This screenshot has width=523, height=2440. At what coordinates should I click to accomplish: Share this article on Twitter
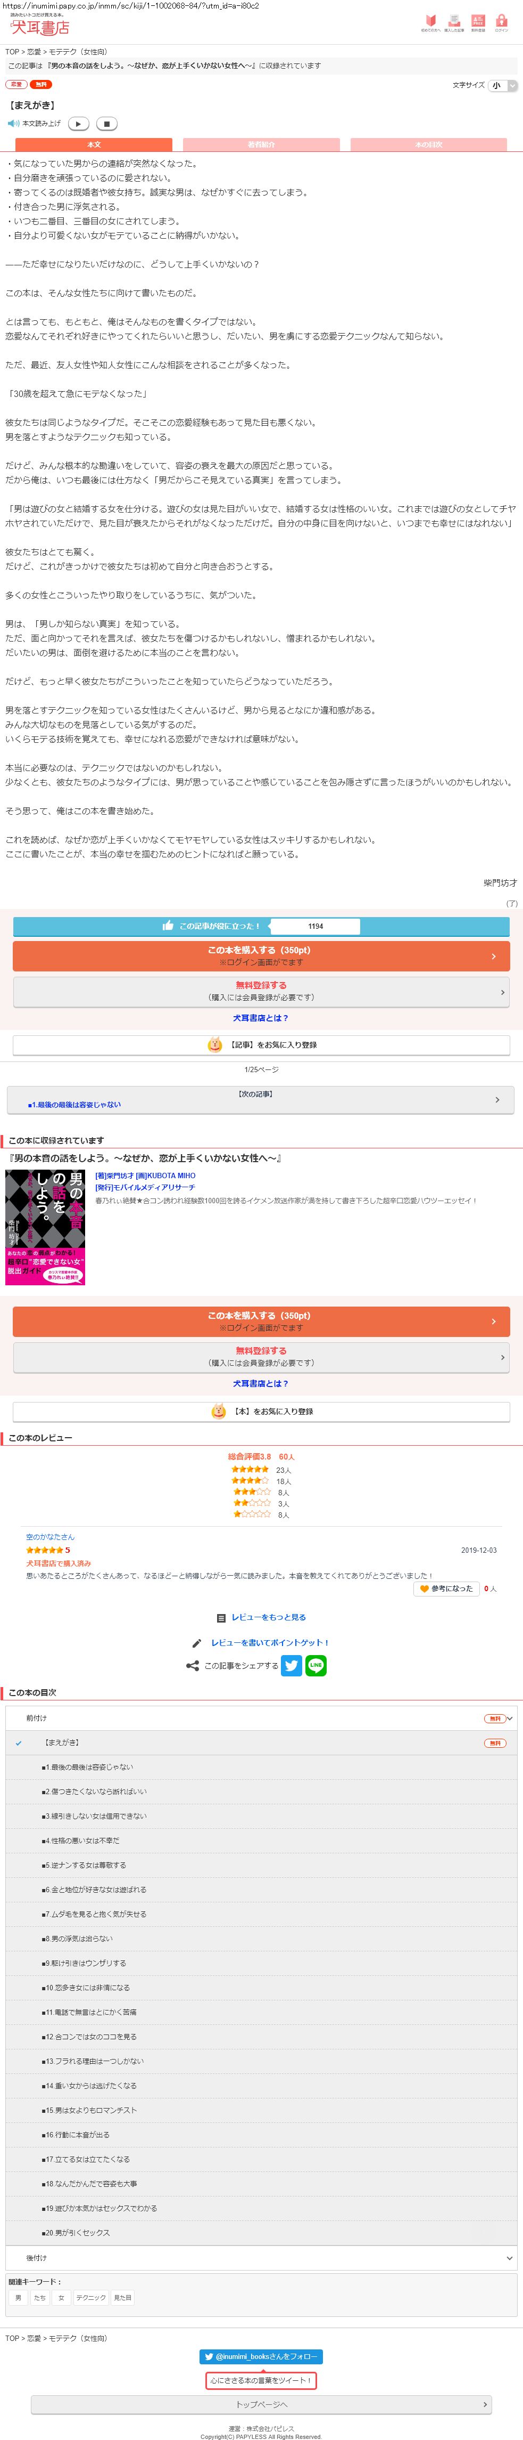click(x=291, y=1664)
